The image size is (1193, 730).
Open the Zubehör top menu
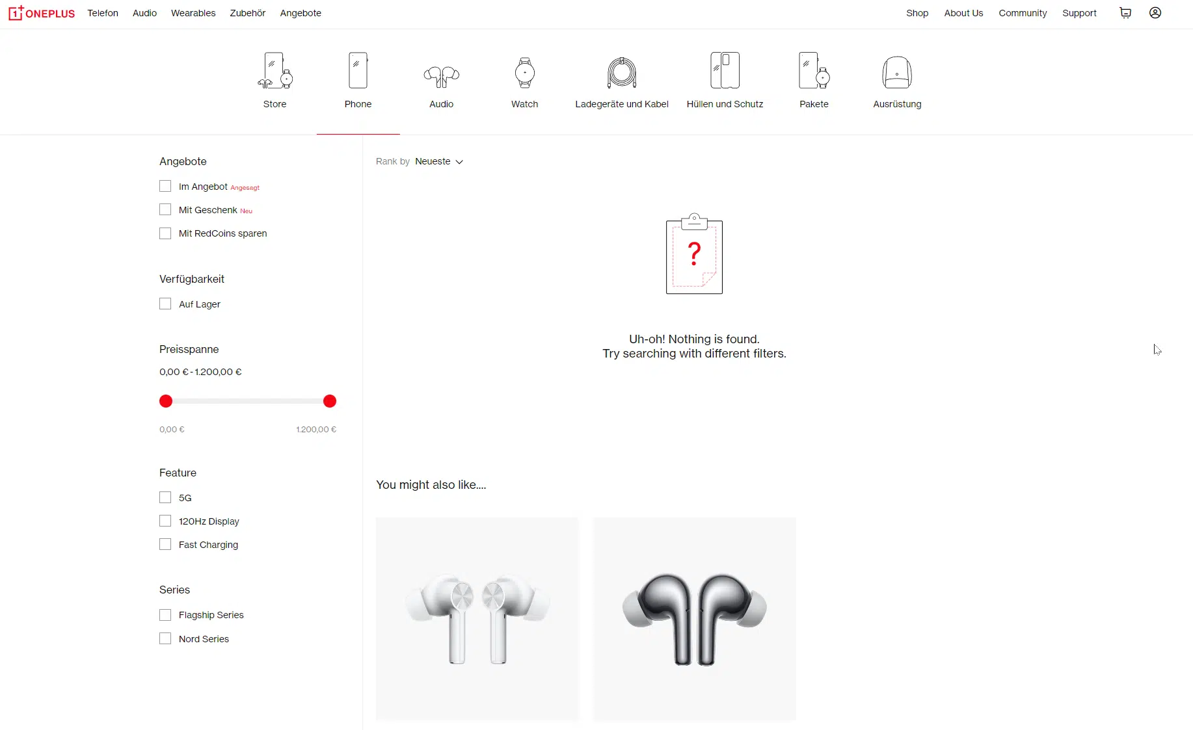247,13
